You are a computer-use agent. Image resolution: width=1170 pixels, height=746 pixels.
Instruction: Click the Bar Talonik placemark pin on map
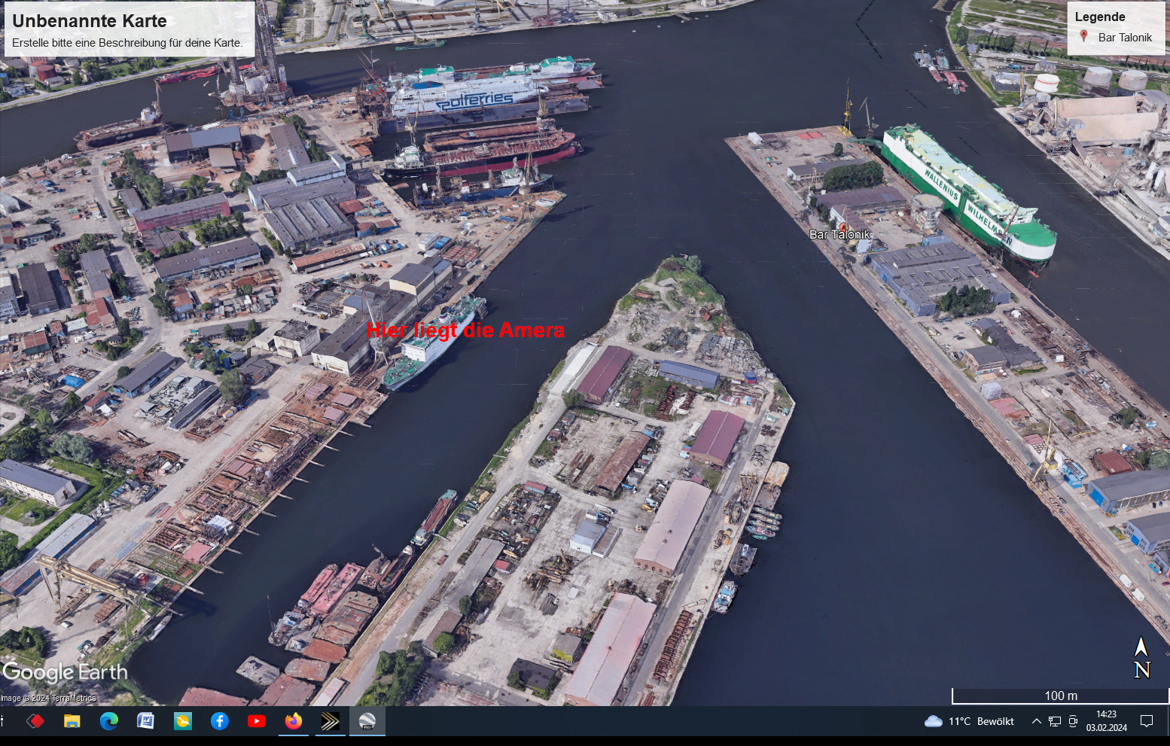[x=843, y=227]
